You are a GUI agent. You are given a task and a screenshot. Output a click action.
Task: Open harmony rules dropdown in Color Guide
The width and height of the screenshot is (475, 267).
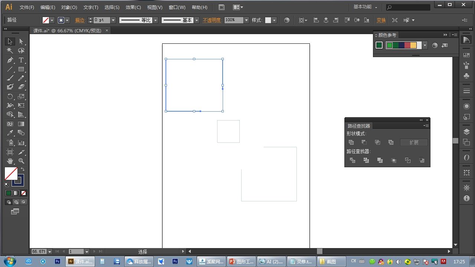tap(425, 45)
